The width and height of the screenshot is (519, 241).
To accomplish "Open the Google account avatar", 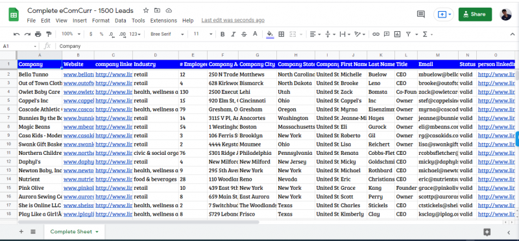I will (506, 14).
